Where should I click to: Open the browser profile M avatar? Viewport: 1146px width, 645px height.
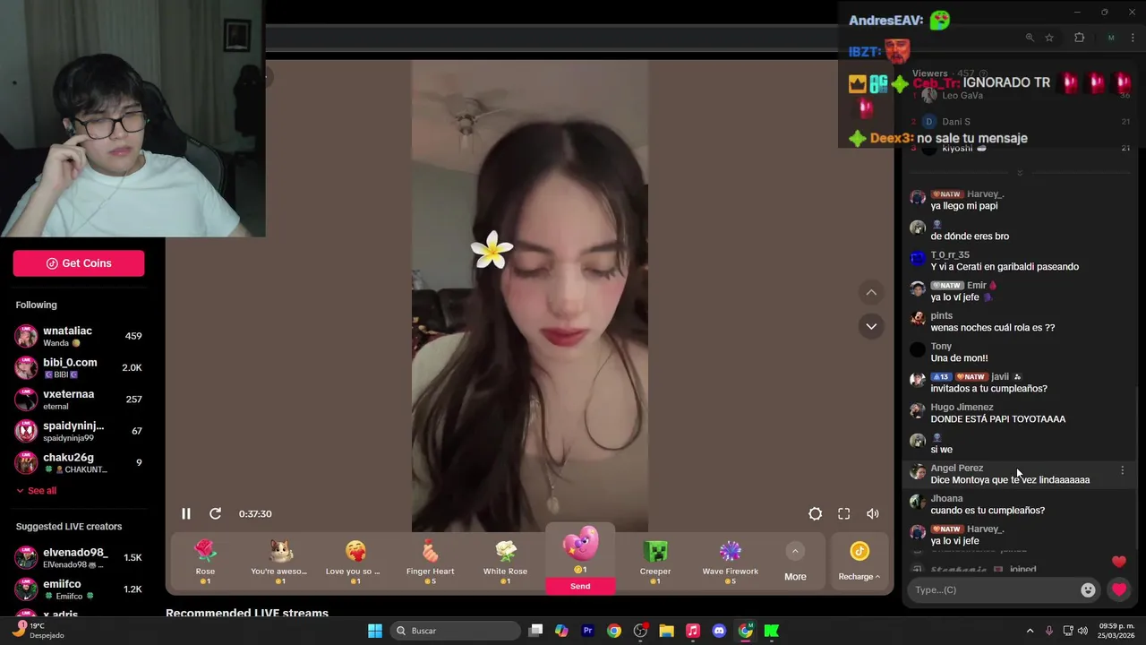1111,38
